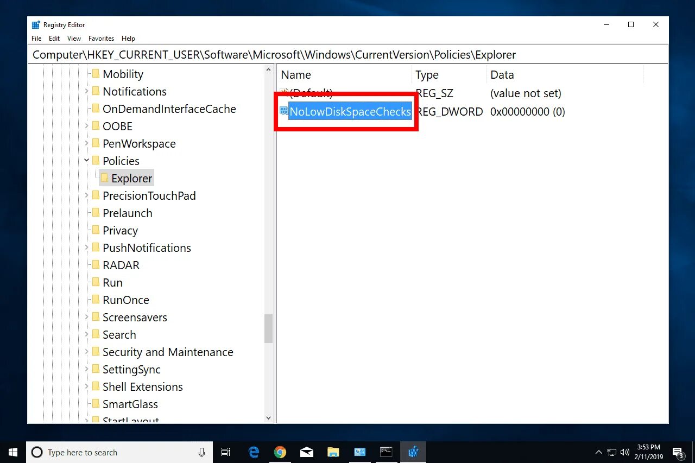Click the folder icon next to Privacy

(96, 230)
